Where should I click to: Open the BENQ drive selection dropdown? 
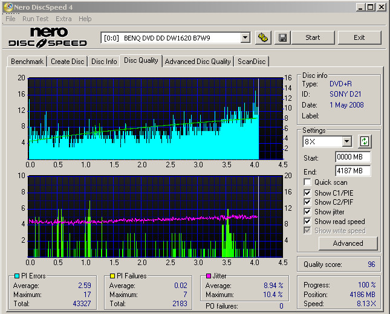(245, 38)
